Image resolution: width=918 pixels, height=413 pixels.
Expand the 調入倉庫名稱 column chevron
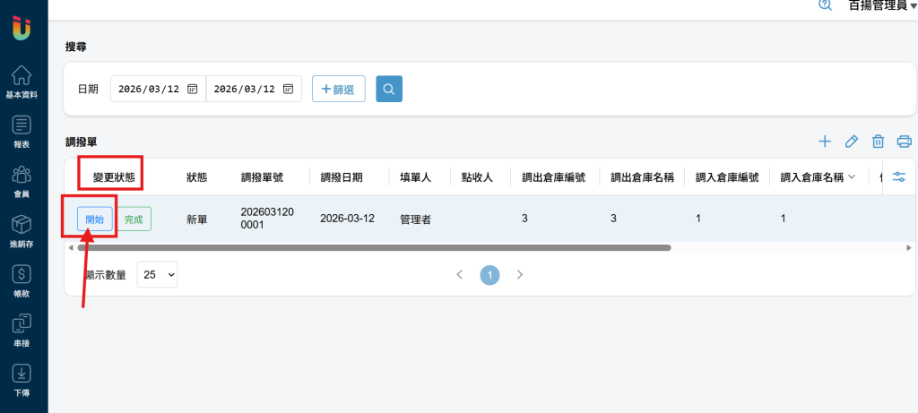pos(852,176)
